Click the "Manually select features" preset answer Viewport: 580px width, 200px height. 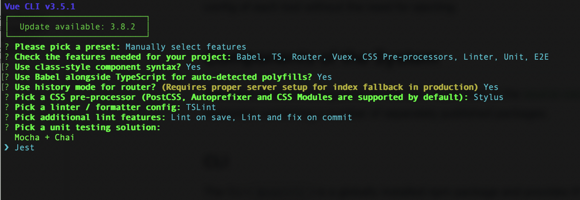[186, 47]
